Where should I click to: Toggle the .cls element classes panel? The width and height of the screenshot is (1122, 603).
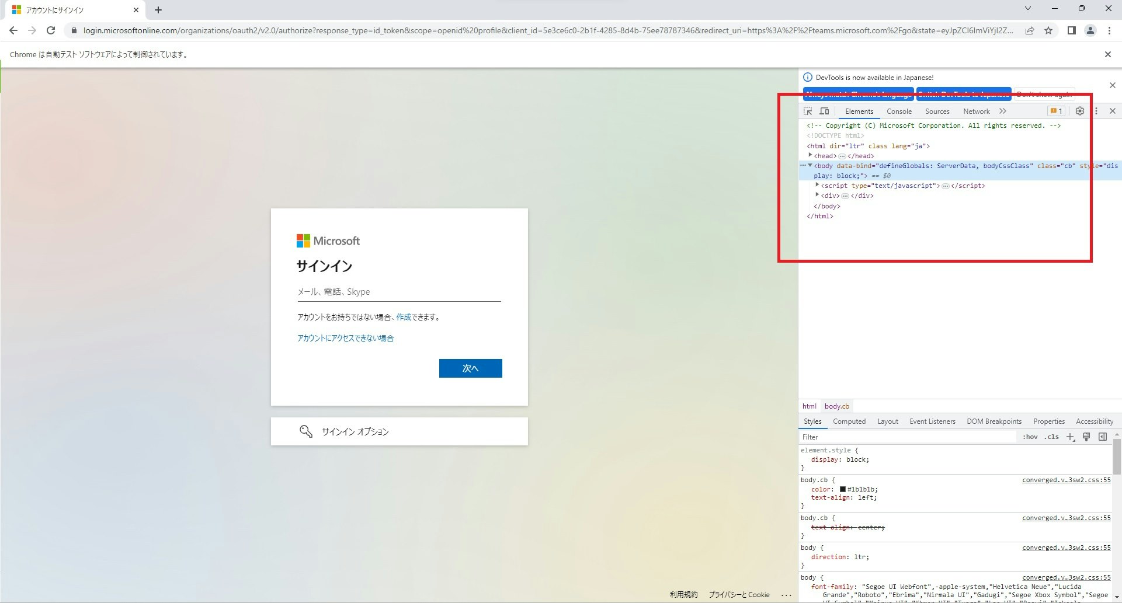click(1052, 437)
